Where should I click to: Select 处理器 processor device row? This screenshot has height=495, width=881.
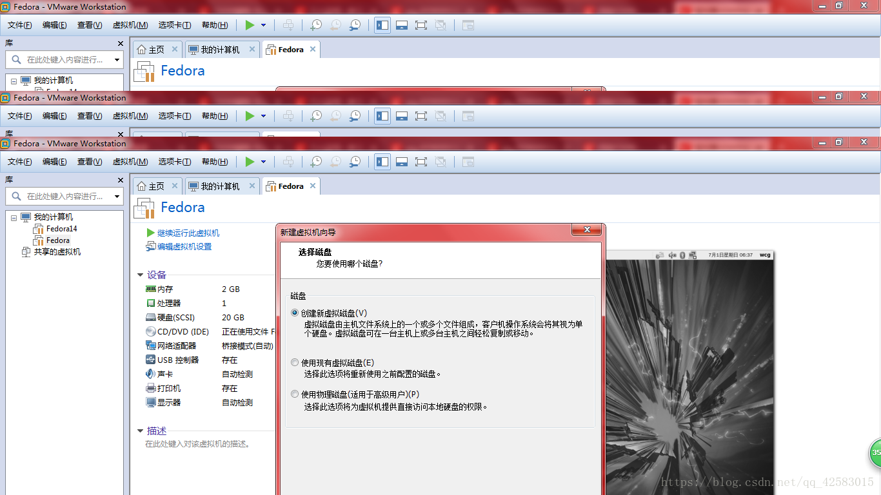coord(210,303)
